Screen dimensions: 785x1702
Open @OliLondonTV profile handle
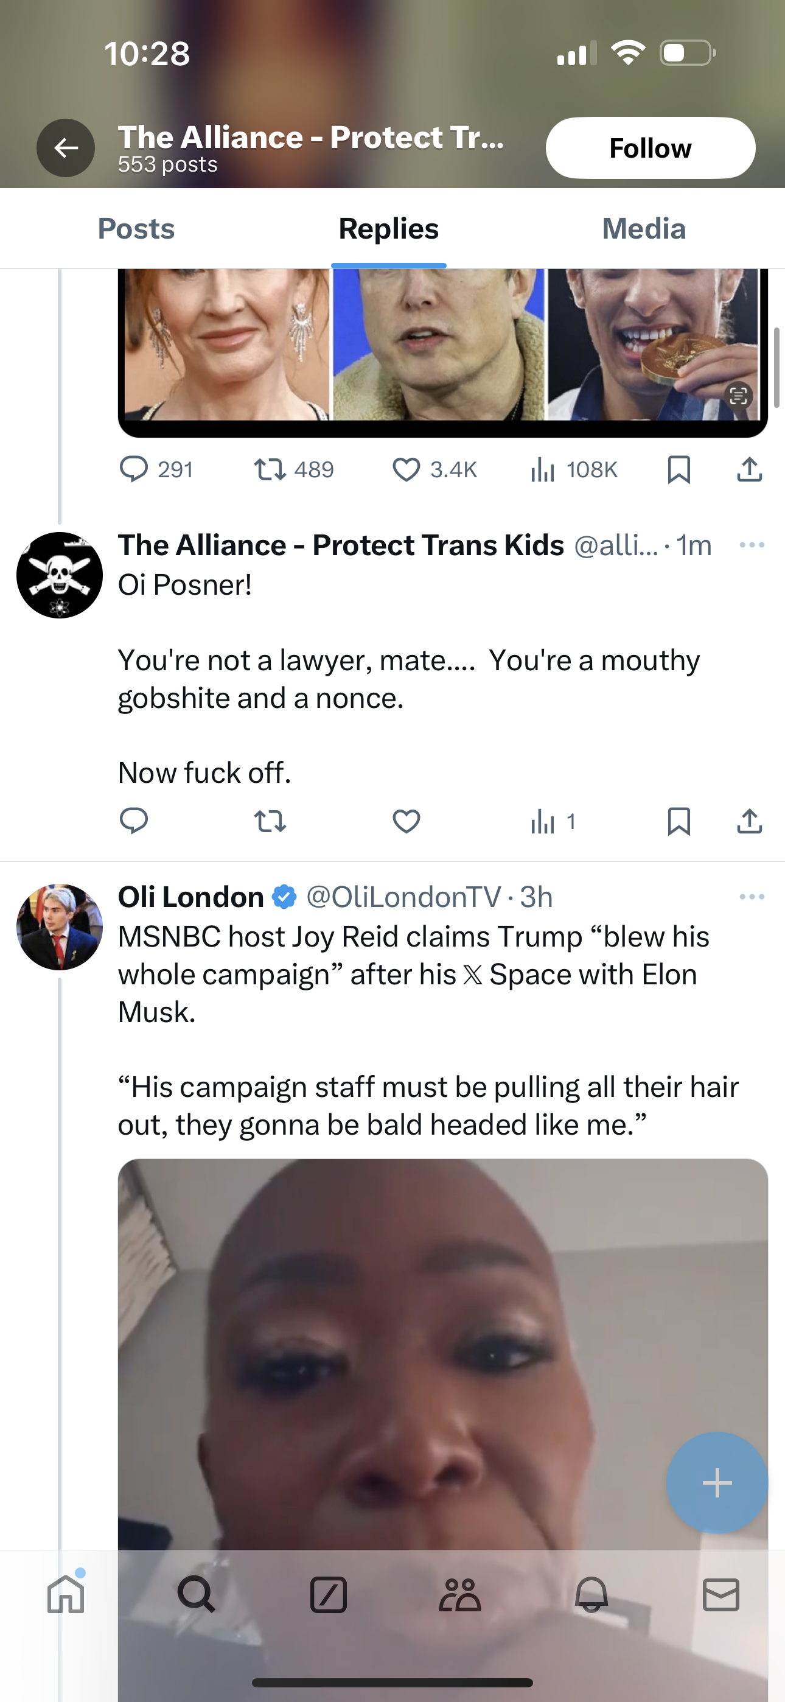coord(403,897)
